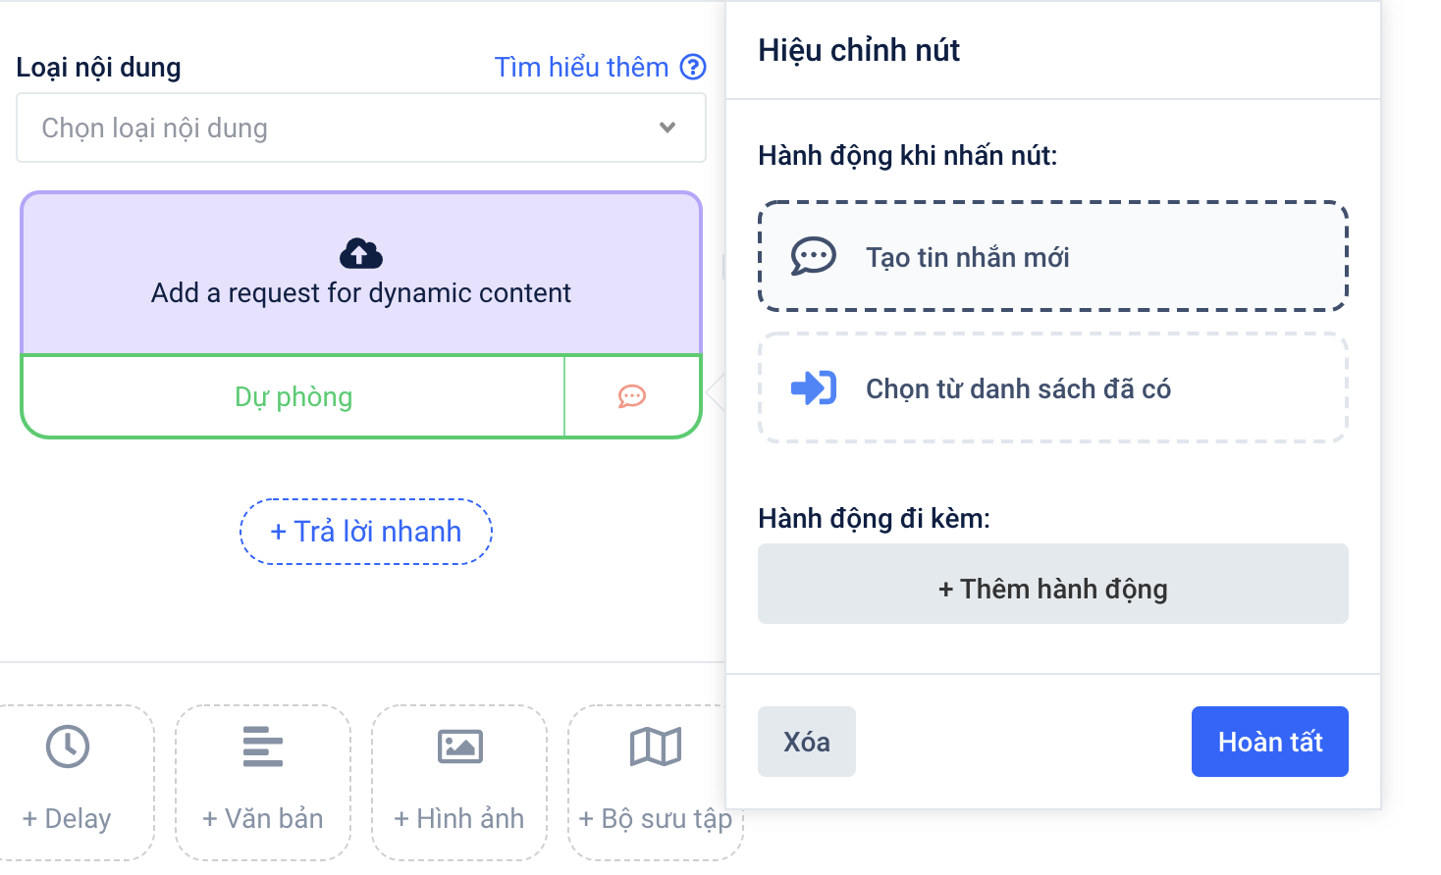Click Add a request for dynamic content
This screenshot has height=875, width=1441.
coord(360,292)
